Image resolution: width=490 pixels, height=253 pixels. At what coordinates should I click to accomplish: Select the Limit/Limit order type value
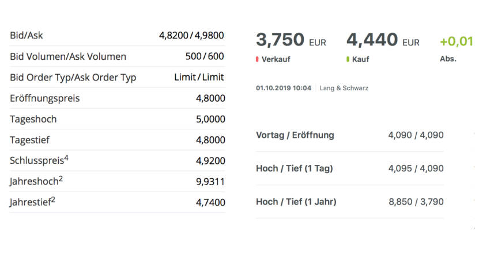pyautogui.click(x=199, y=77)
